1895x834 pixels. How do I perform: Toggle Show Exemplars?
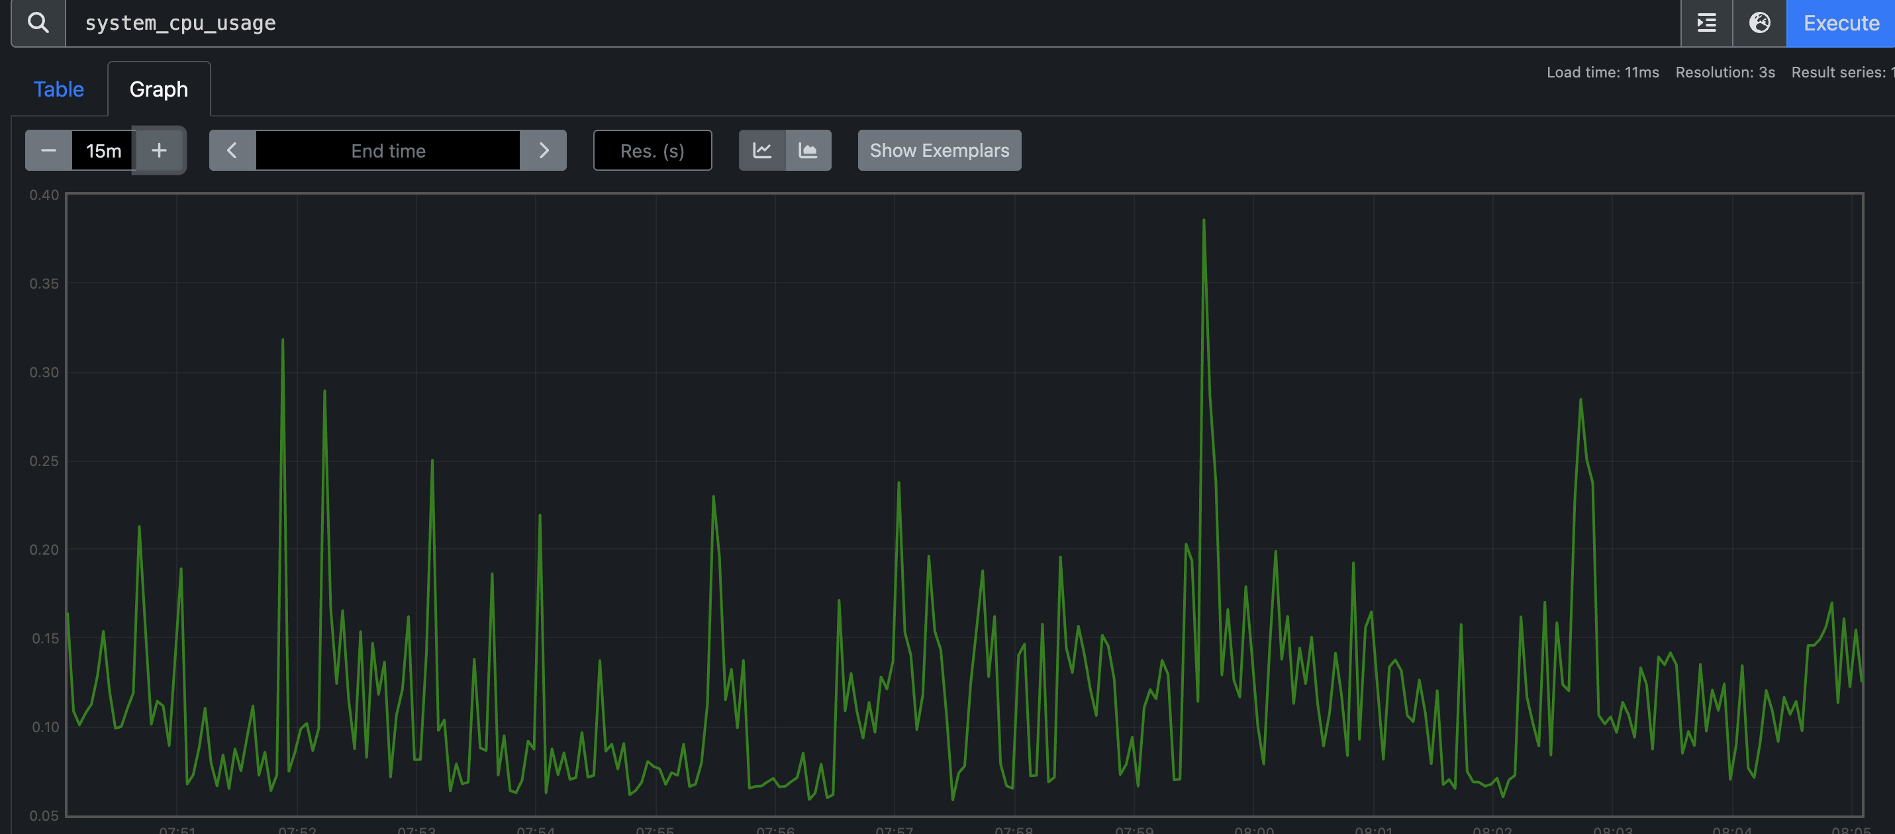[939, 151]
